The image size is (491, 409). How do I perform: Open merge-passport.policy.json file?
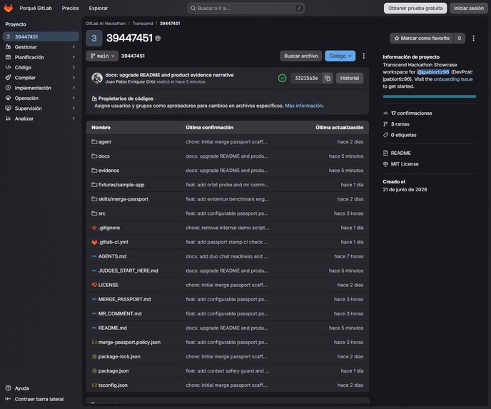[x=129, y=343]
